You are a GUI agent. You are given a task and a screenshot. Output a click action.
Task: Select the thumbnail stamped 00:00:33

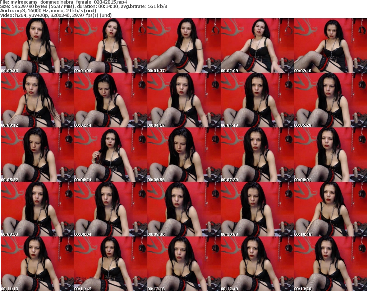[37, 46]
